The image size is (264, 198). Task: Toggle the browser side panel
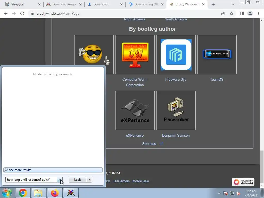point(242,13)
